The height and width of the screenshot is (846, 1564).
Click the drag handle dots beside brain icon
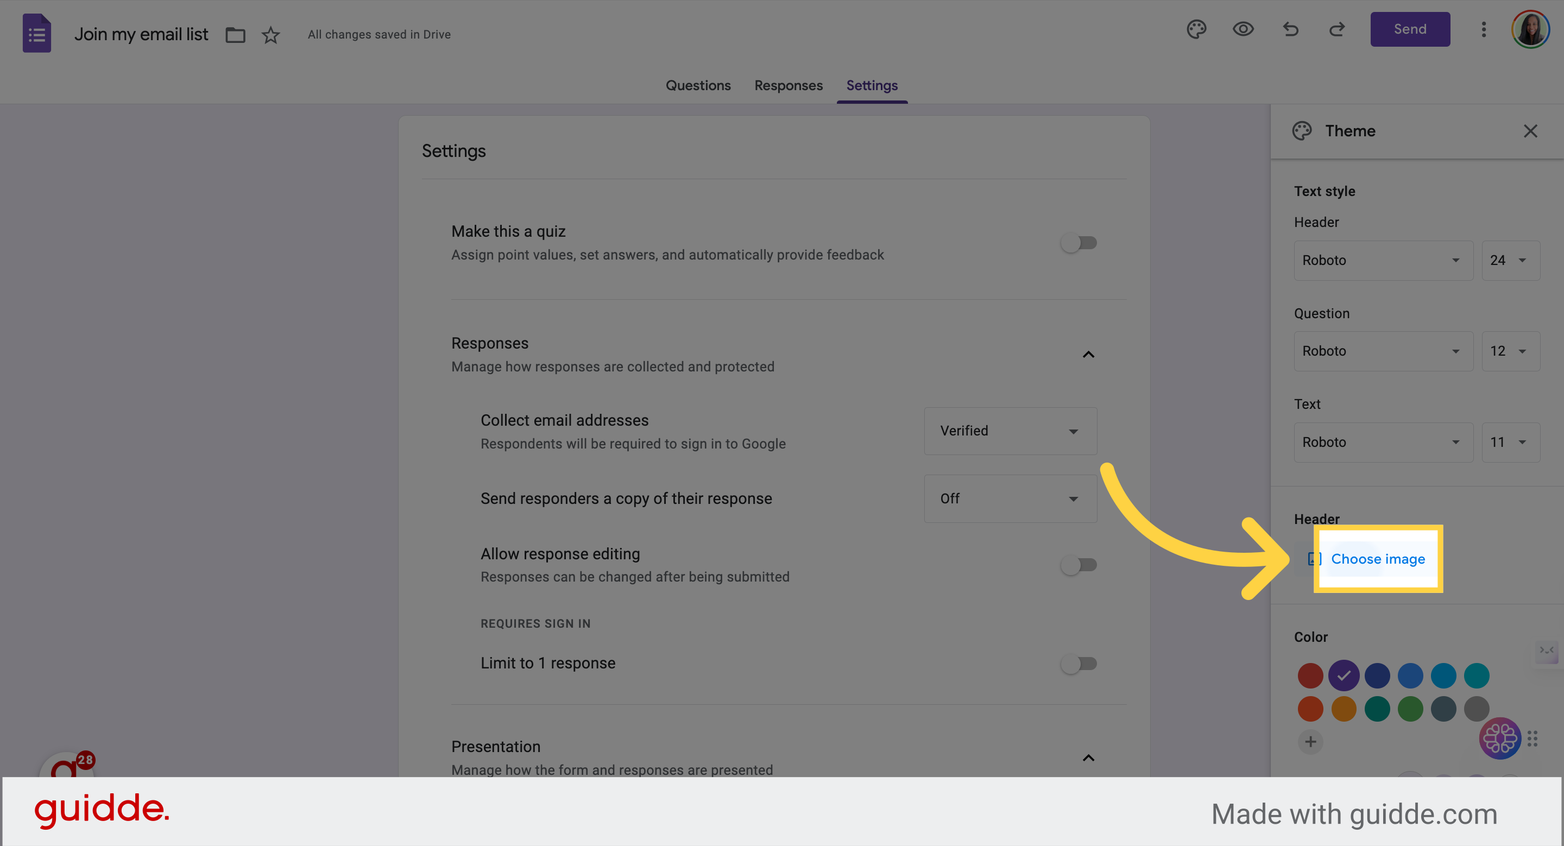(1533, 738)
